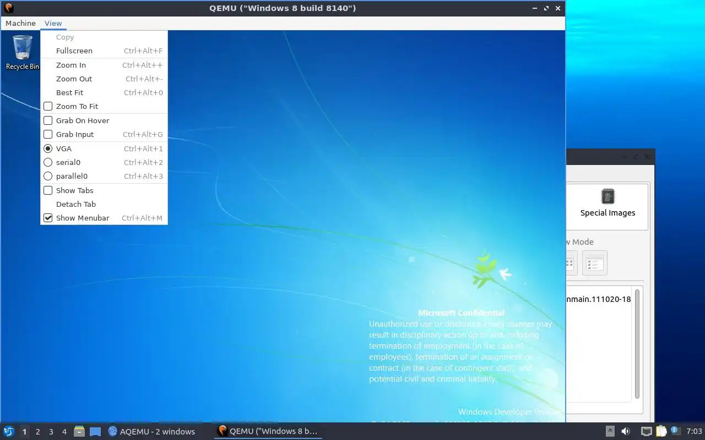Open the Machine menu

coord(20,23)
